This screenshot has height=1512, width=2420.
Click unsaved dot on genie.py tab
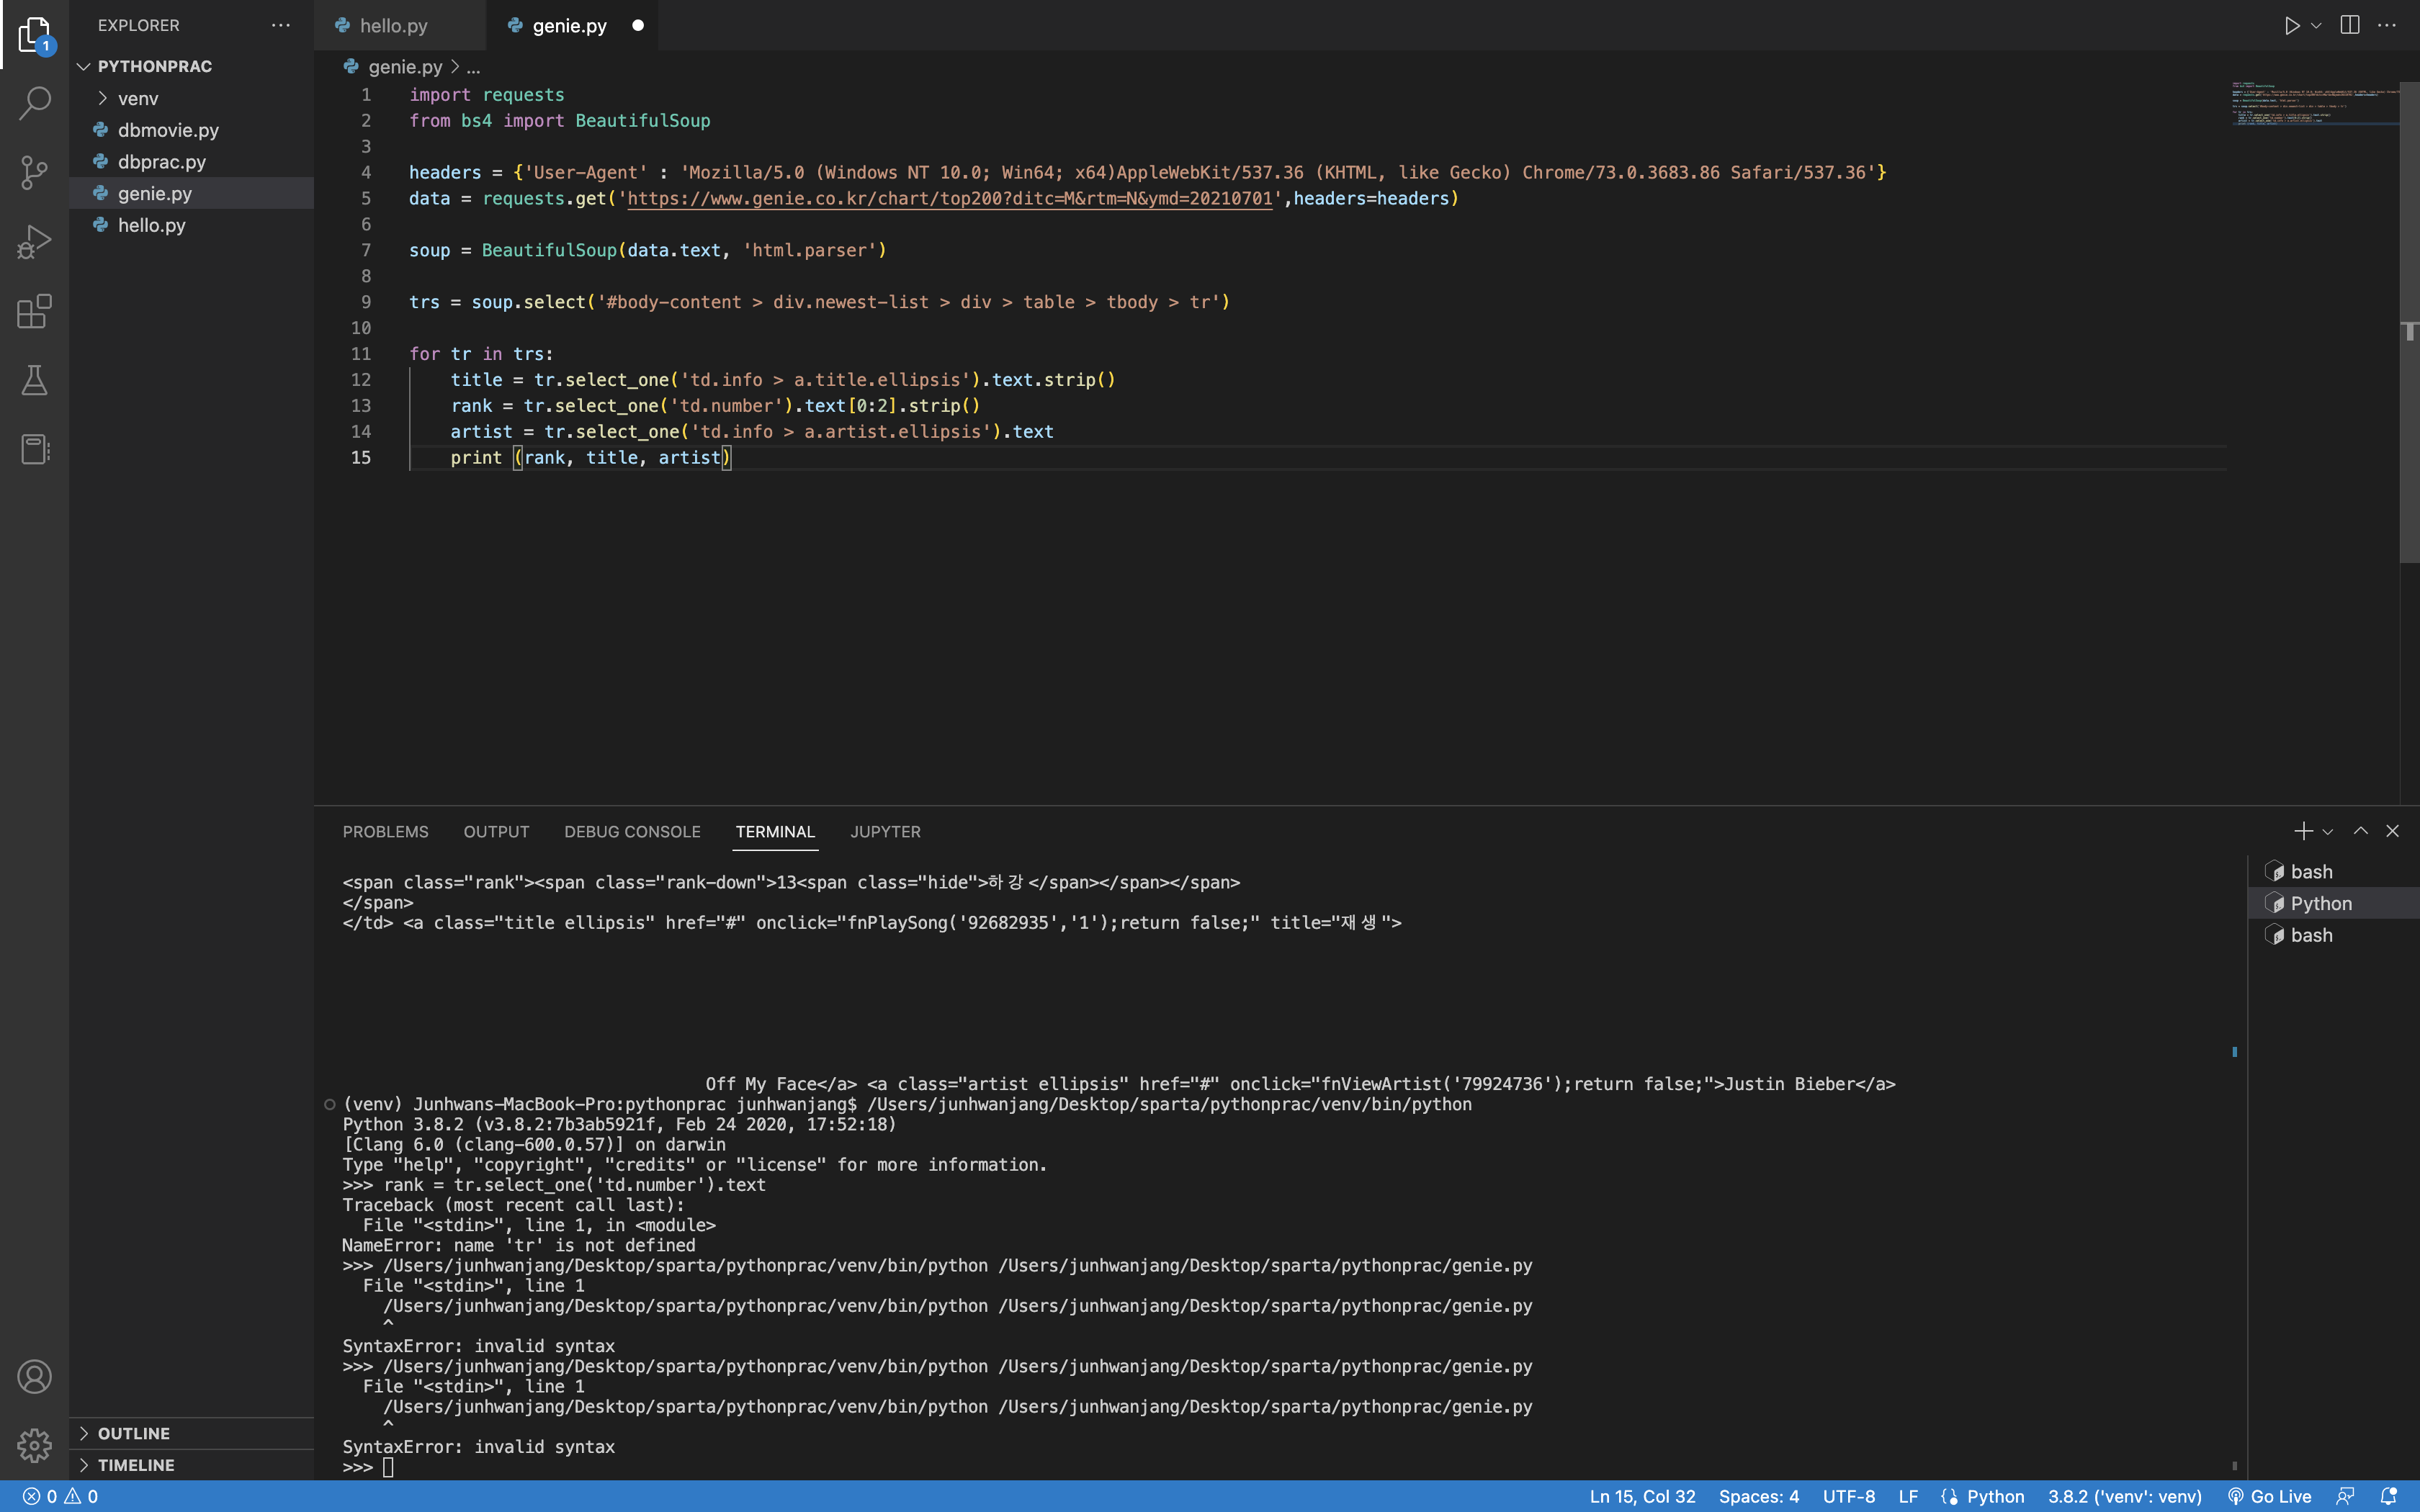[x=638, y=26]
